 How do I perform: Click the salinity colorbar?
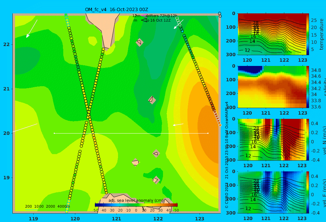coord(308,87)
